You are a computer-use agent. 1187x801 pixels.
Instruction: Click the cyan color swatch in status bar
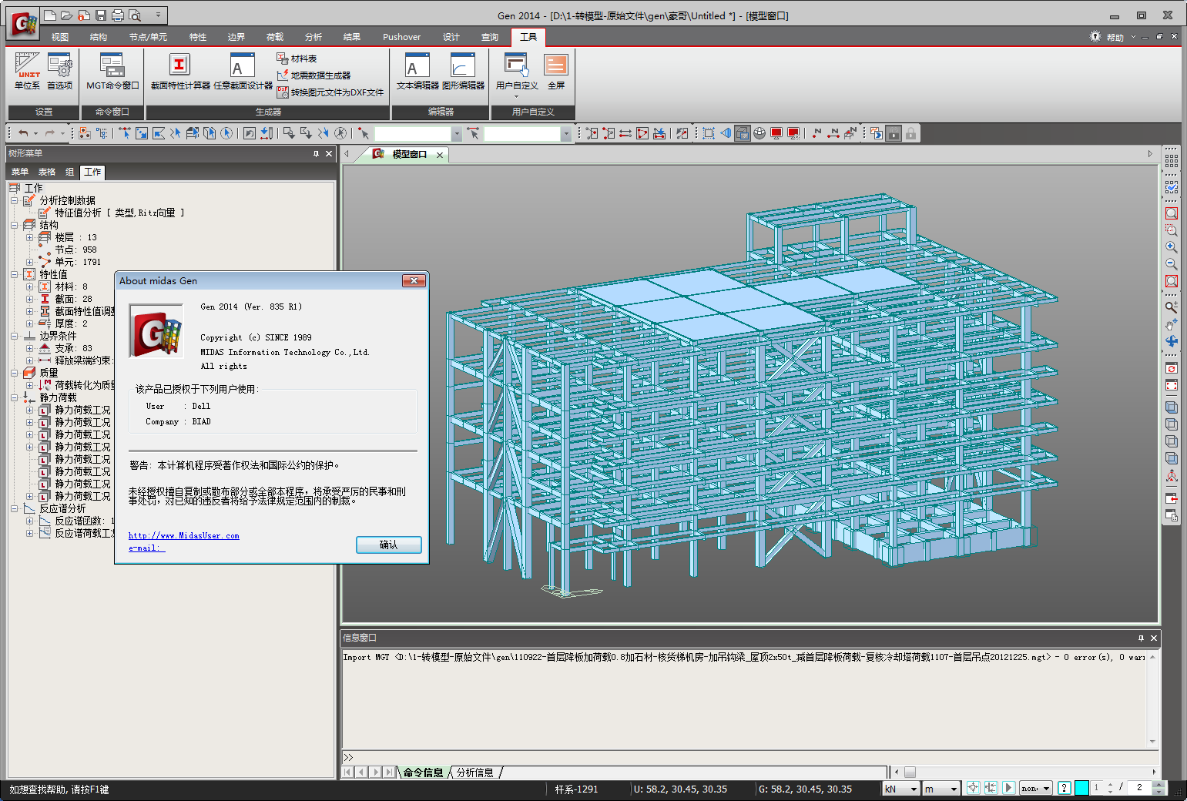coord(1081,788)
